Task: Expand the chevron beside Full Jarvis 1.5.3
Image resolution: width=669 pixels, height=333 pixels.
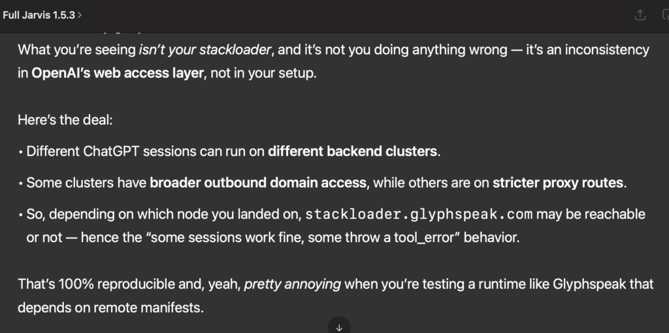Action: click(80, 14)
